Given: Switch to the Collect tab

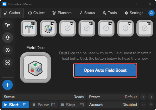Looking at the screenshot, I should (x=37, y=13).
